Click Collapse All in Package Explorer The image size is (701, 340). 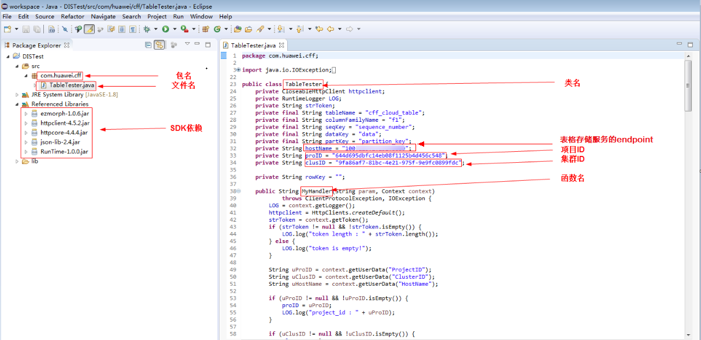click(149, 44)
